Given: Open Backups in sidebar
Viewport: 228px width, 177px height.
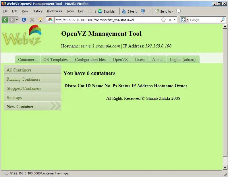Looking at the screenshot, I should [32, 97].
